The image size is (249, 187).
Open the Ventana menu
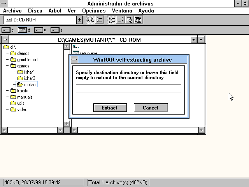click(x=122, y=11)
